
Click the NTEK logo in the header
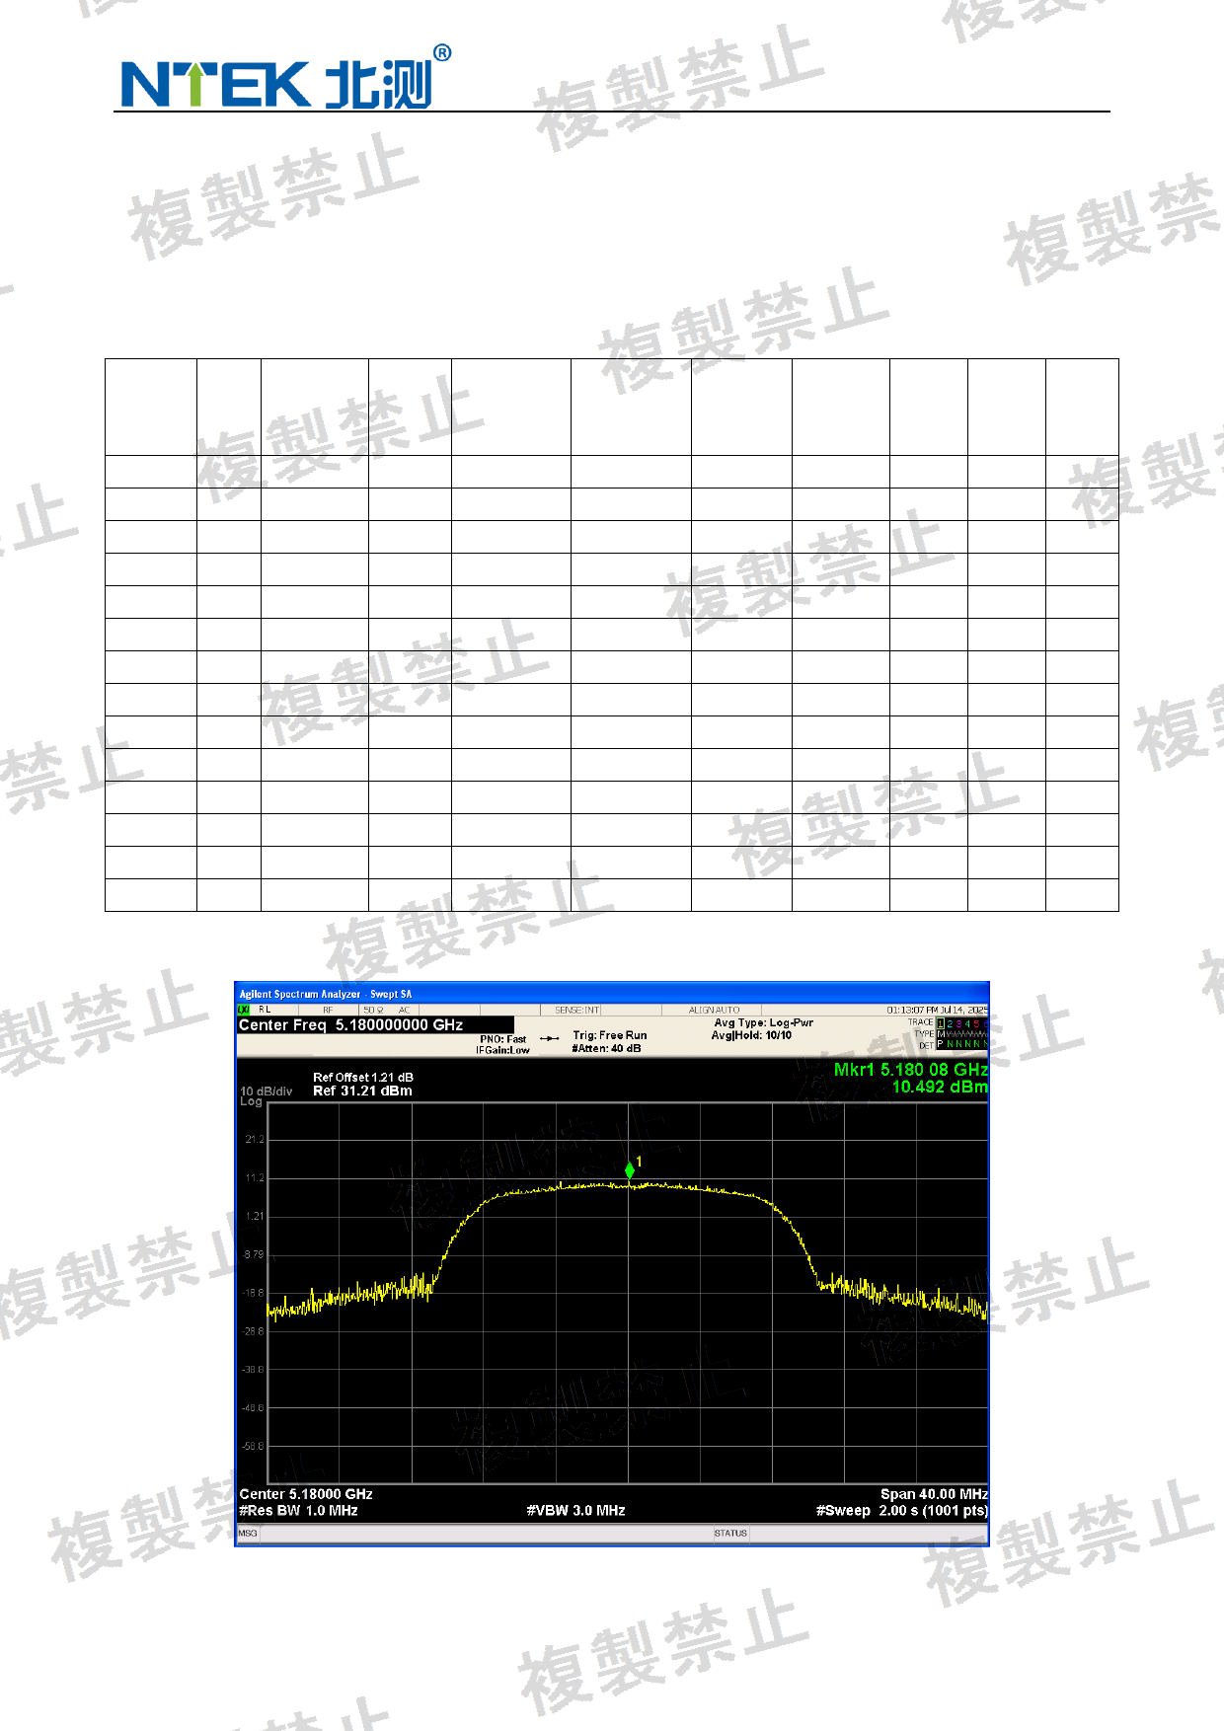coord(285,77)
